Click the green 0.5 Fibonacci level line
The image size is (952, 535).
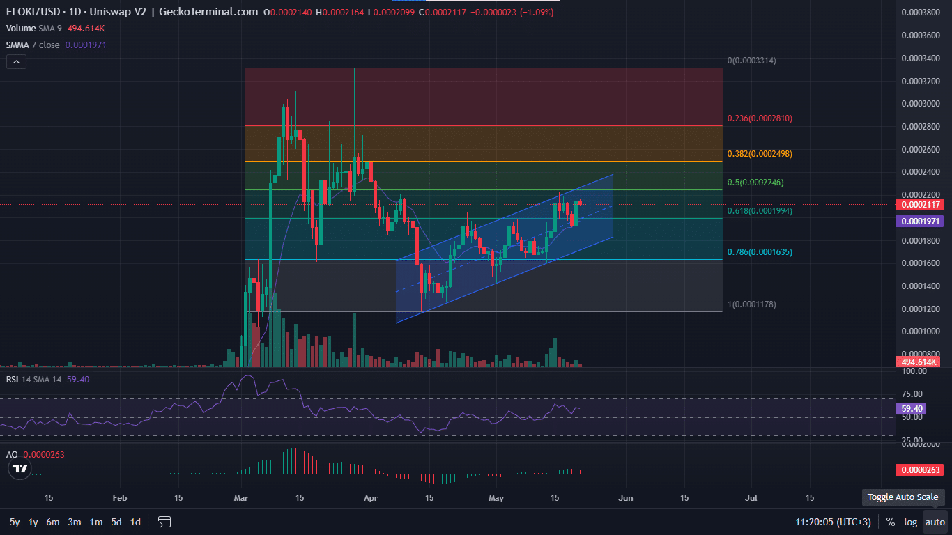pos(484,189)
